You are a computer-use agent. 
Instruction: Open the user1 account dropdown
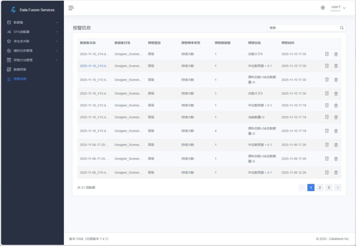click(338, 8)
